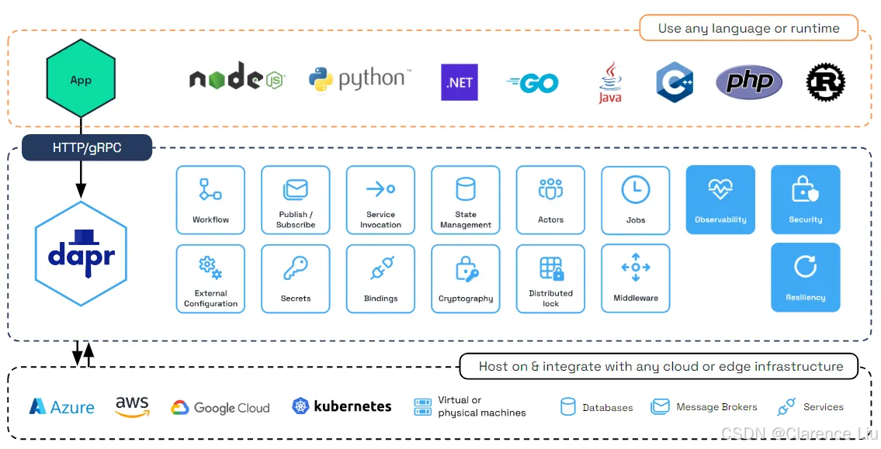The image size is (881, 449).
Task: Select the Service Invocation block
Action: (x=380, y=200)
